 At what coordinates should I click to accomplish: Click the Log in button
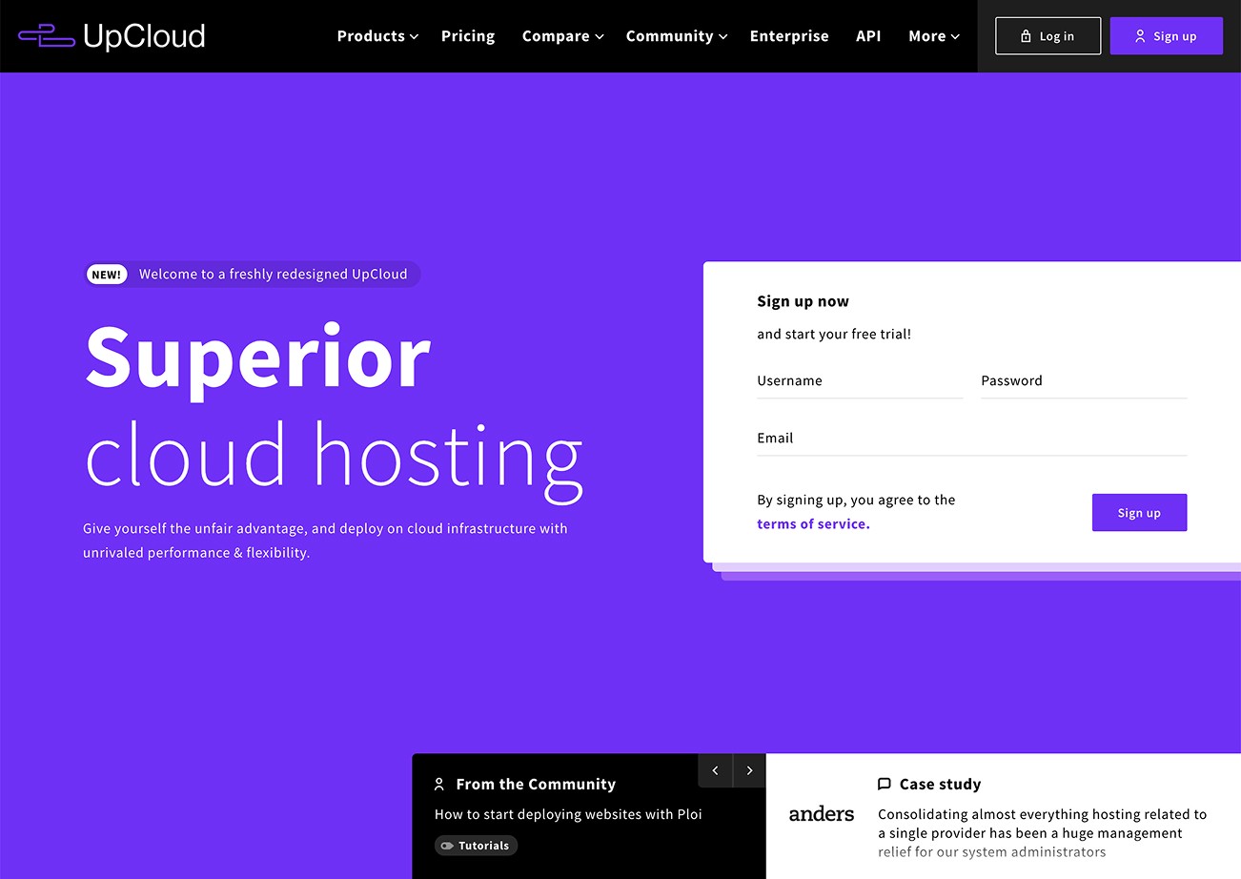(x=1048, y=36)
